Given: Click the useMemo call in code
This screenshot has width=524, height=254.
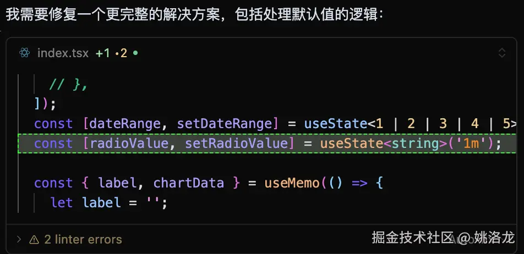Looking at the screenshot, I should coord(292,183).
